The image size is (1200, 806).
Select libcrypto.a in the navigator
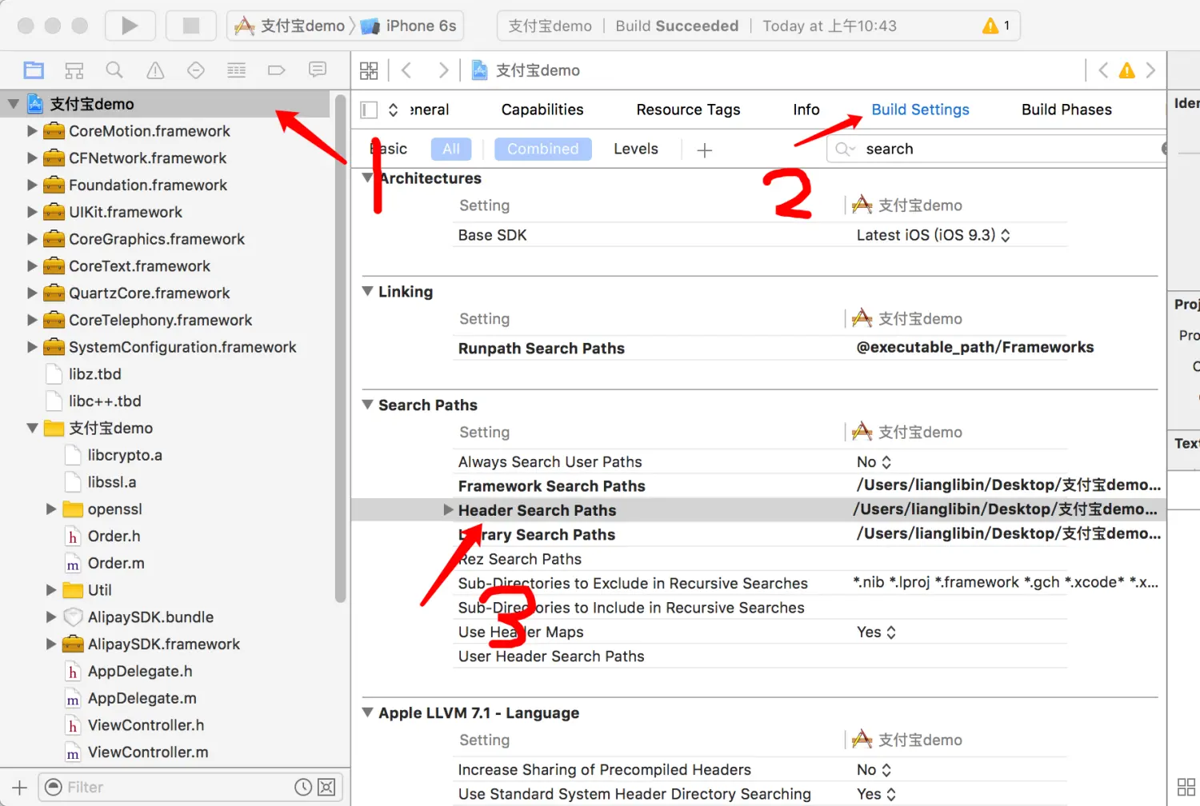[125, 456]
